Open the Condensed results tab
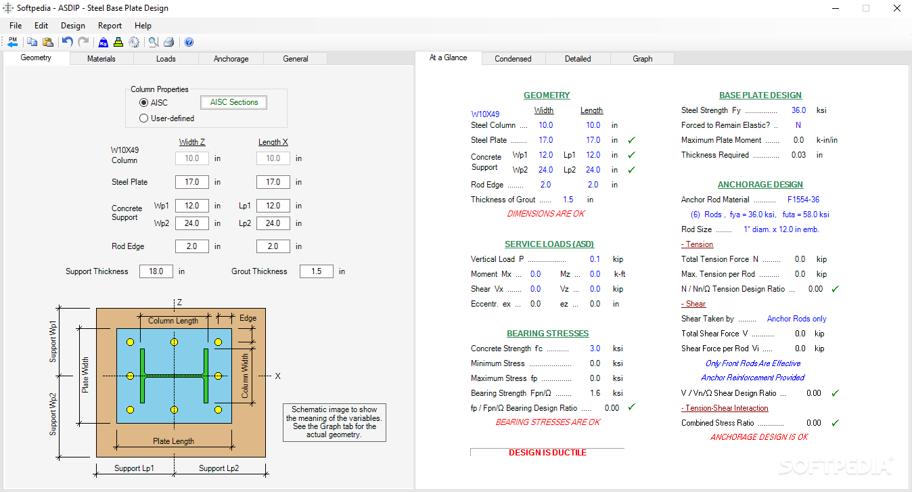The height and width of the screenshot is (492, 912). (x=513, y=59)
